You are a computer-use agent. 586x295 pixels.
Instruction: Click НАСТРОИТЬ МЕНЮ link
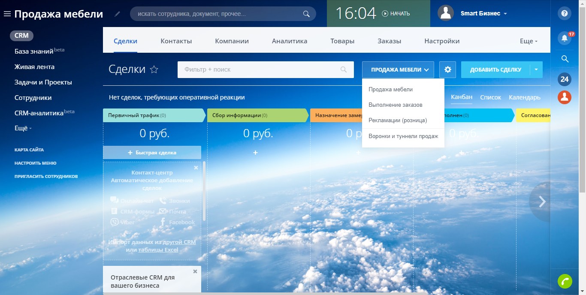coord(35,163)
